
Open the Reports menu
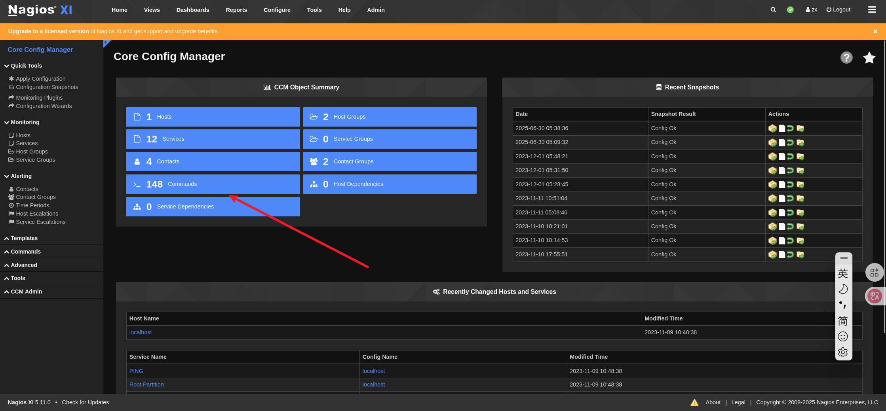[236, 10]
